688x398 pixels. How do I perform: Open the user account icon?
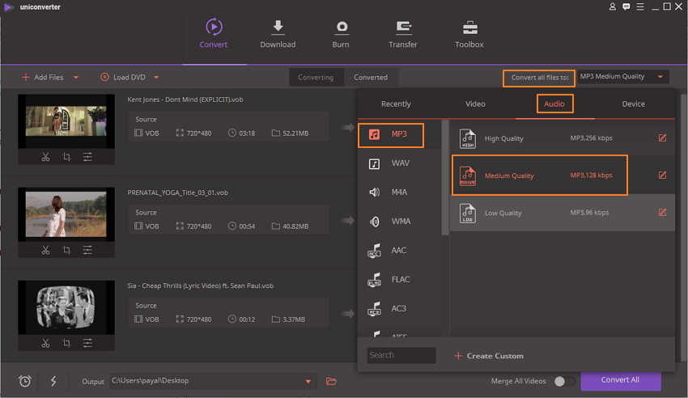click(613, 6)
